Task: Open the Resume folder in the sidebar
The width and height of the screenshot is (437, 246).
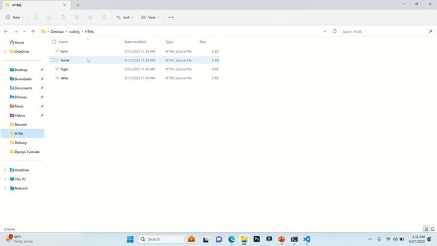Action: tap(18, 124)
